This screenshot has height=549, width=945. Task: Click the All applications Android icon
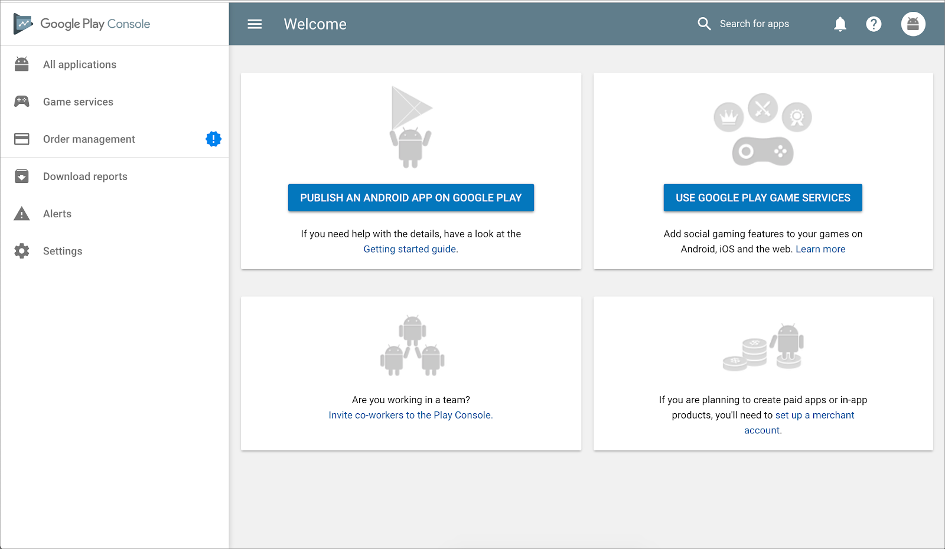pyautogui.click(x=22, y=64)
